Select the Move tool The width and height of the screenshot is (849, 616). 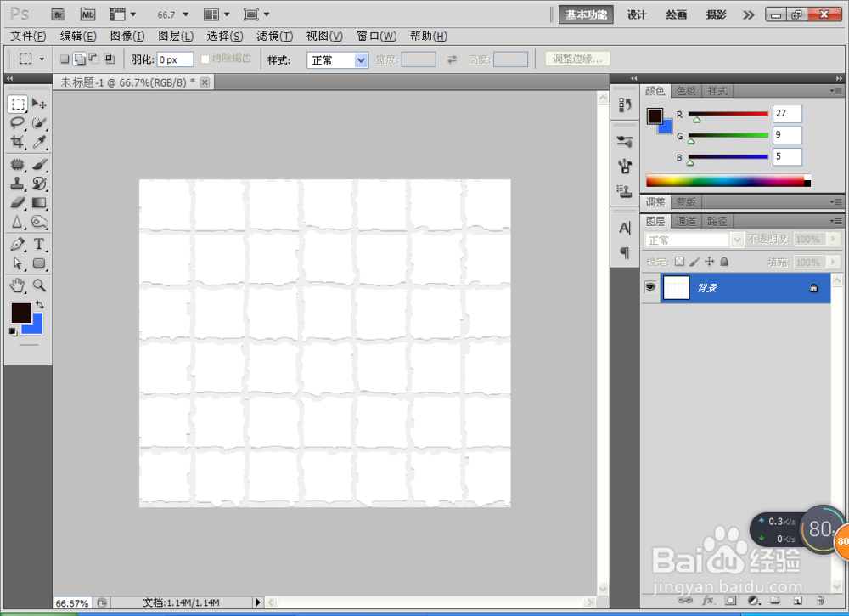[39, 104]
